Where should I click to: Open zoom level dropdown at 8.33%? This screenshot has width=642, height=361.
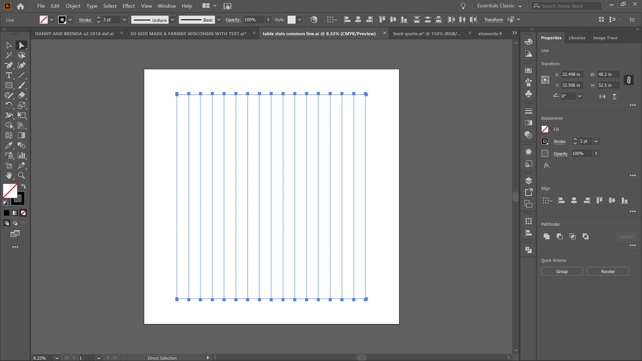point(57,358)
